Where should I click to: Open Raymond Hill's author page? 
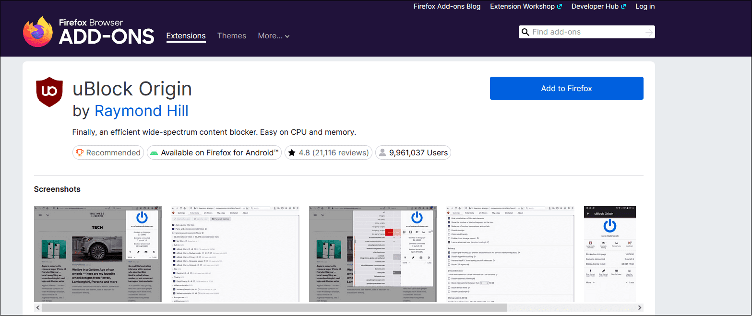point(141,111)
